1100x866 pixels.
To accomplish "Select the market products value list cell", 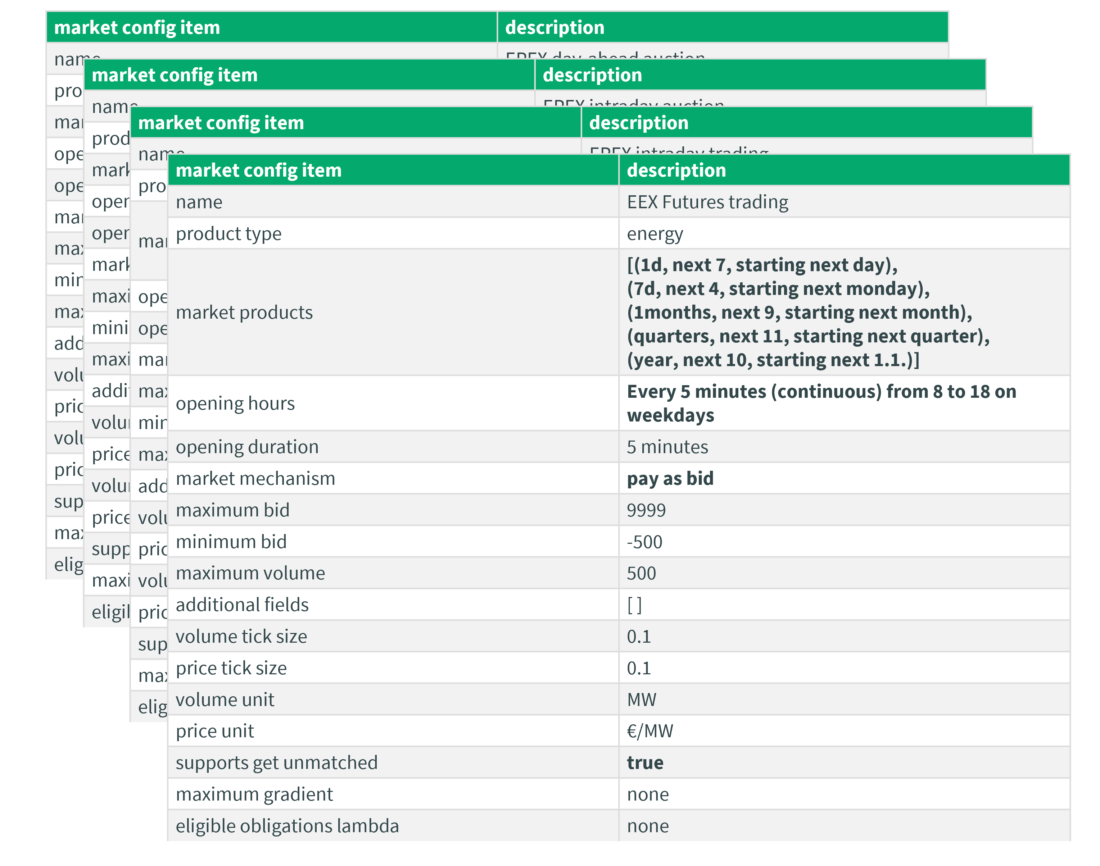I will [808, 312].
